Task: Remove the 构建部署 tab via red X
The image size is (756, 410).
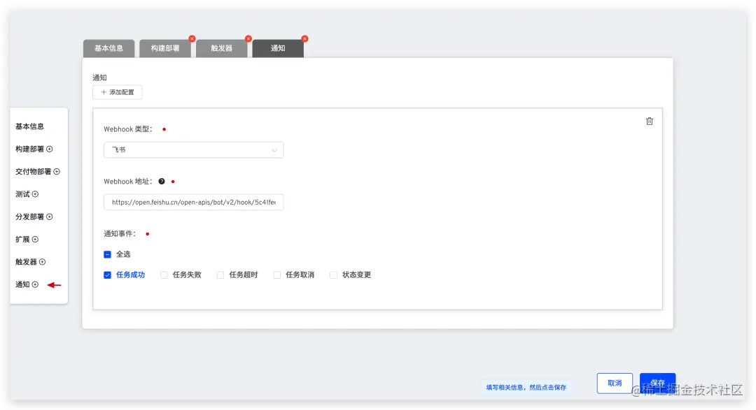Action: coord(192,38)
